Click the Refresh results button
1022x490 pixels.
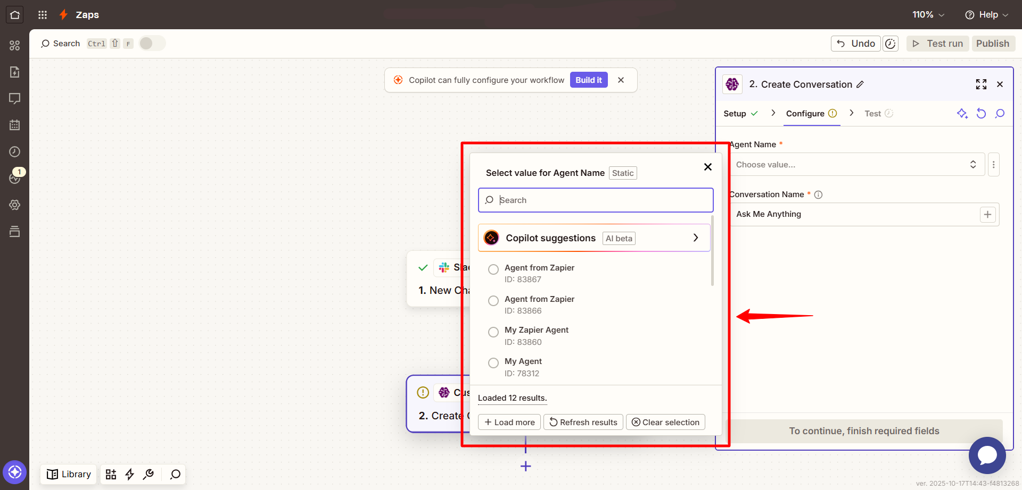tap(583, 423)
